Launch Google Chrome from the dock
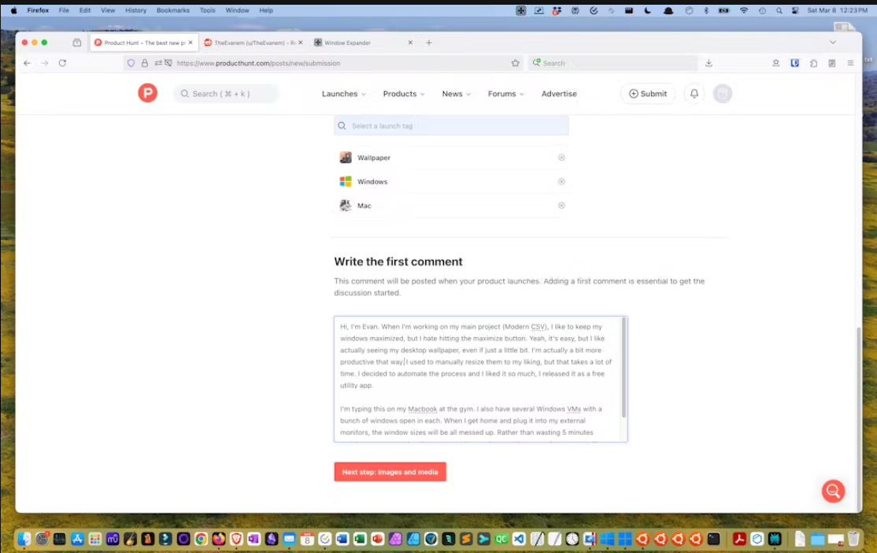The height and width of the screenshot is (553, 877). pos(201,539)
